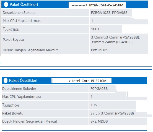Screen dimensions: 153x132
Task: Click the top Paket Özellikleri header title
Action: click(x=24, y=5)
